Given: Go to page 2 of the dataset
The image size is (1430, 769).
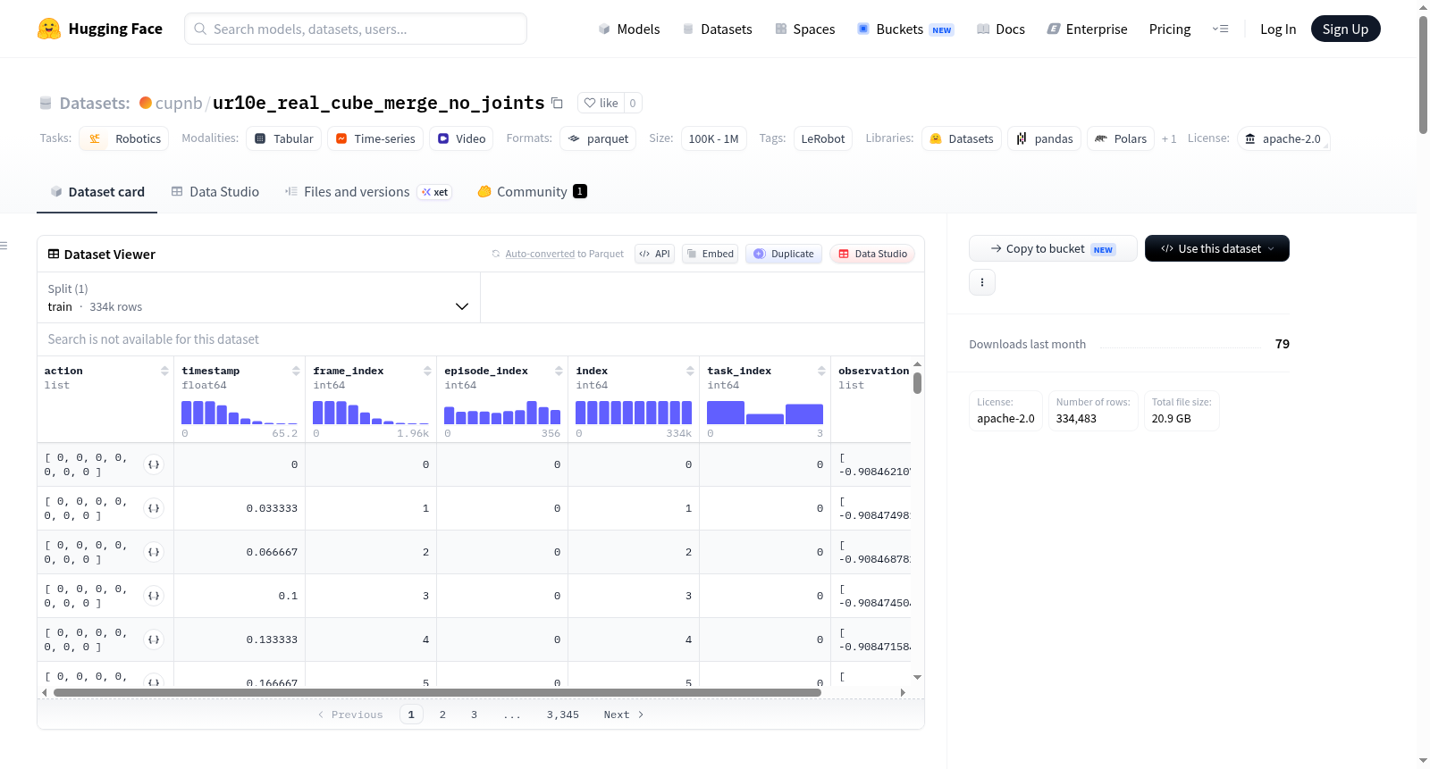Looking at the screenshot, I should click(442, 715).
